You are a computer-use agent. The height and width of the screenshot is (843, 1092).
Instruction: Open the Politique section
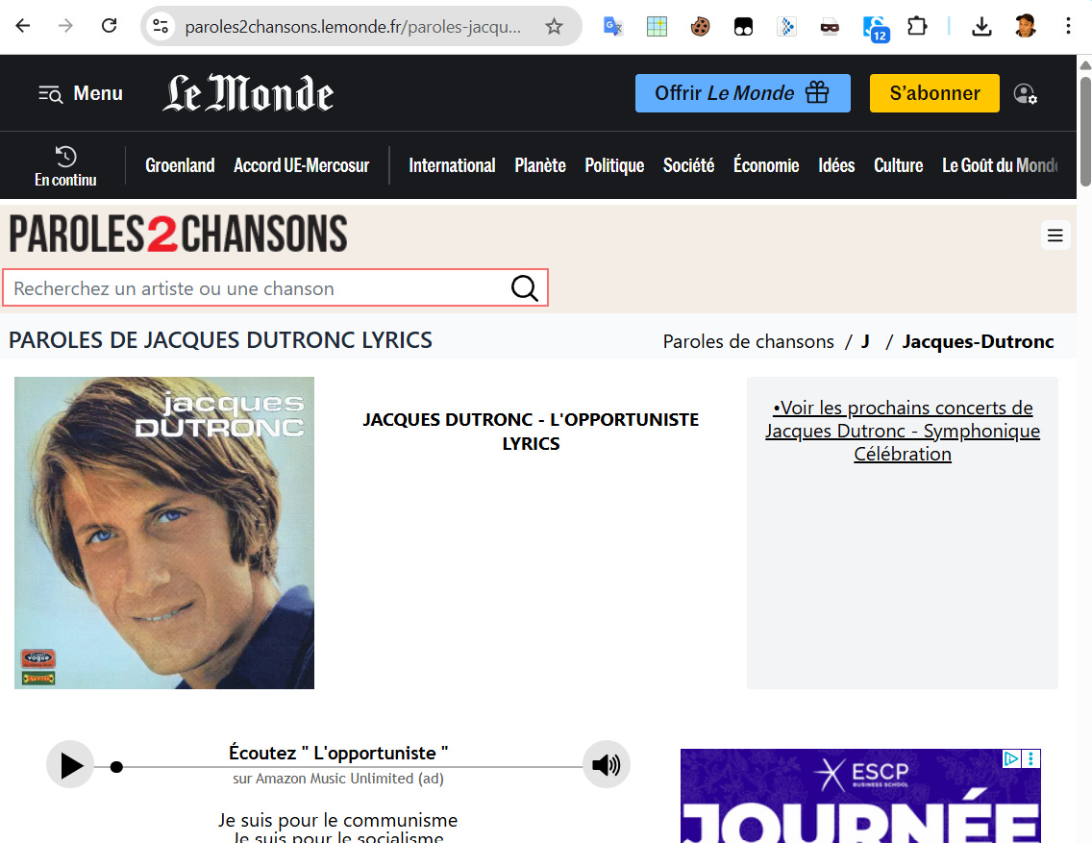coord(614,165)
